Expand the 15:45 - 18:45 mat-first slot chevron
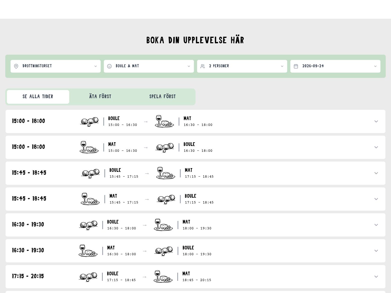Viewport: 391px width, 293px height. pos(376,199)
